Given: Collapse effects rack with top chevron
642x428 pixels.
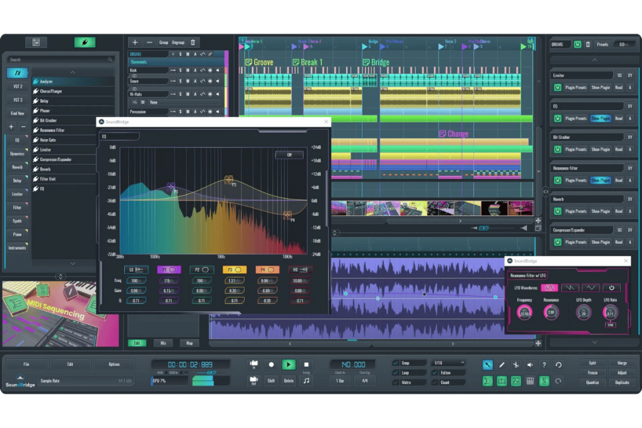Looking at the screenshot, I should coord(594,60).
